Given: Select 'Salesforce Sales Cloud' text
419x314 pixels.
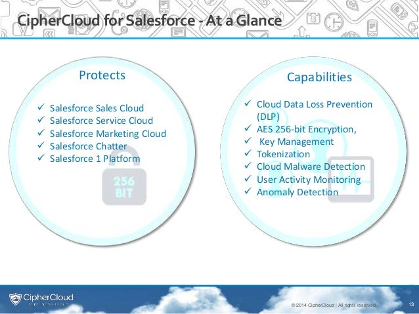Looking at the screenshot, I should pyautogui.click(x=97, y=108).
